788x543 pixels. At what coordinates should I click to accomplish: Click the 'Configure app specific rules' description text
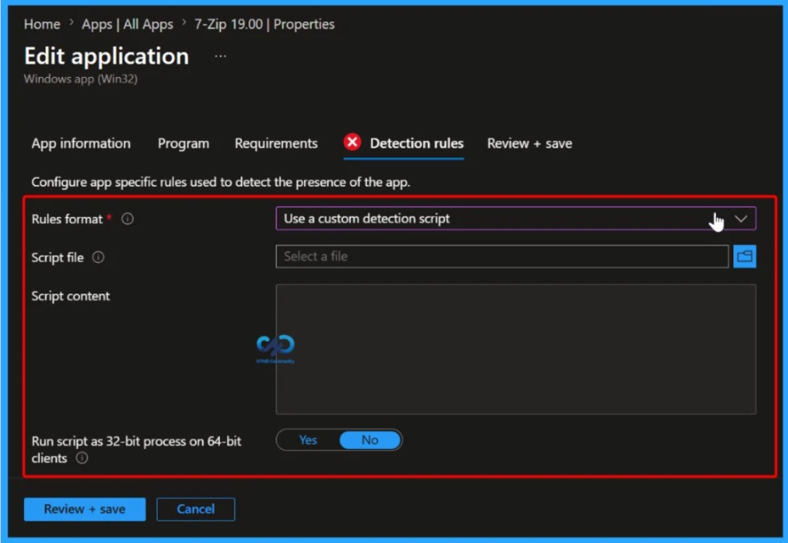coord(221,182)
